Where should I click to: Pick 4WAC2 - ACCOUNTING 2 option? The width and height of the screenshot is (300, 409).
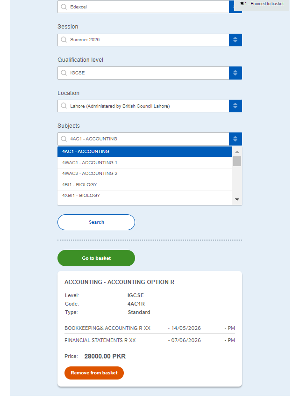coord(144,174)
